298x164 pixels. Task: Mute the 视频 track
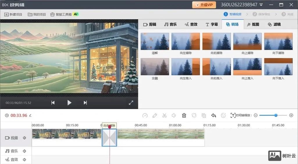(24, 138)
